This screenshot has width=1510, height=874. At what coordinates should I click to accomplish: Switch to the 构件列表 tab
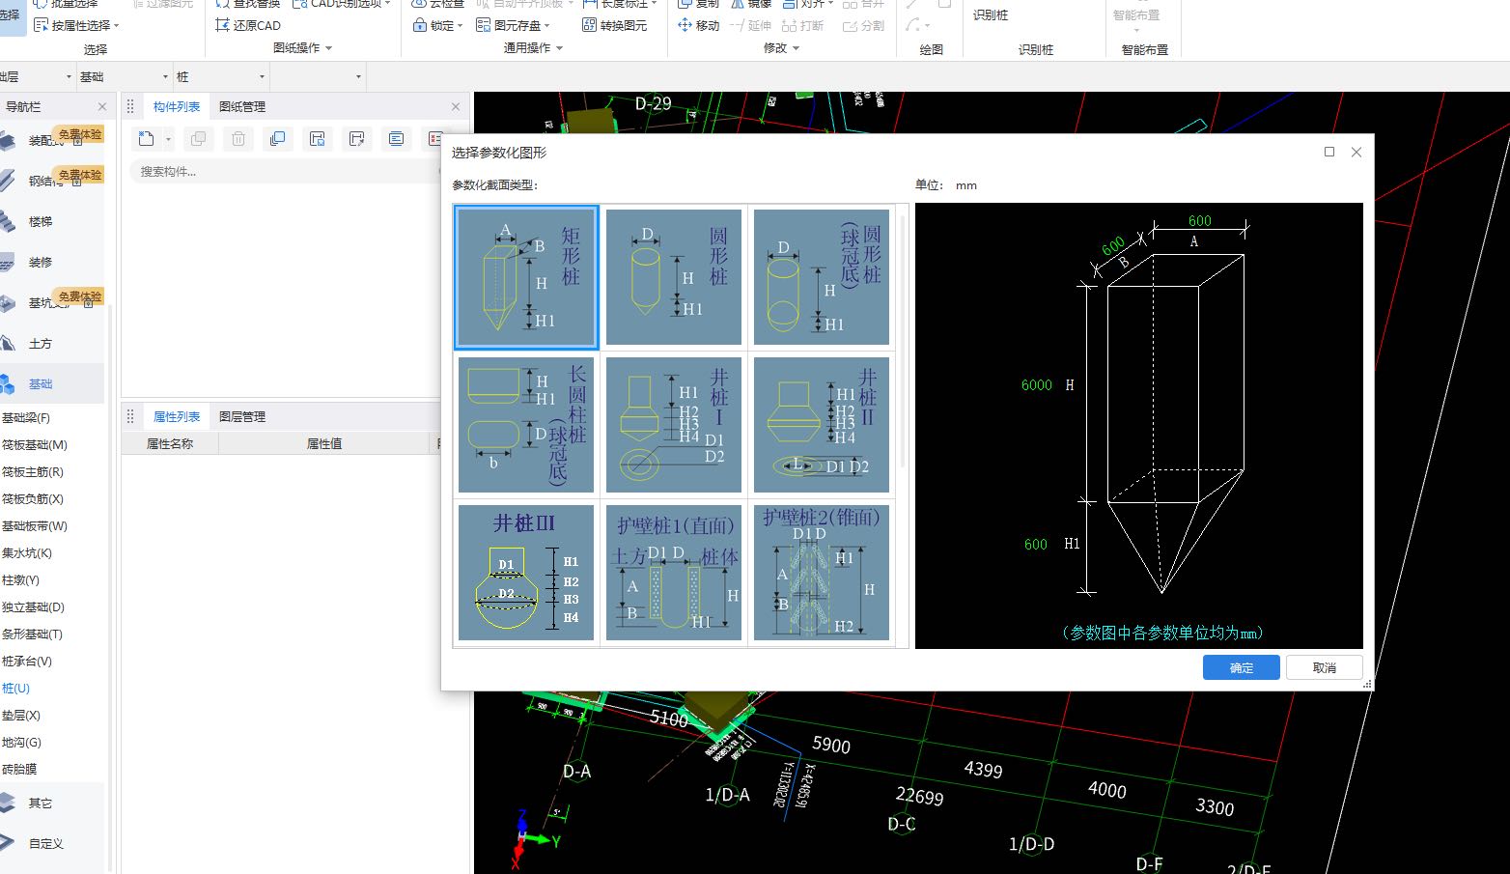pos(177,106)
